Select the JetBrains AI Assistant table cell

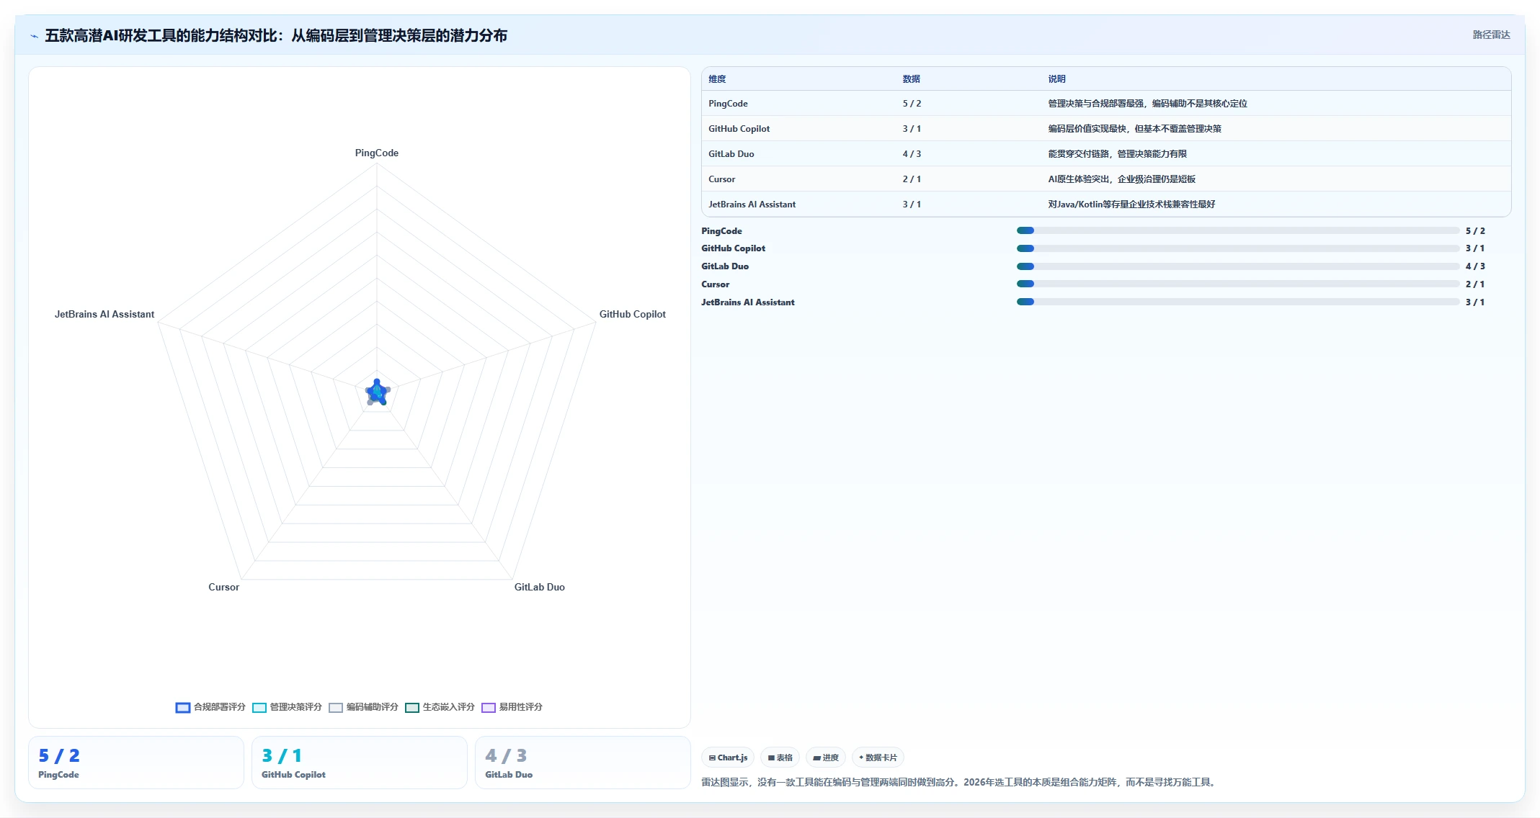[752, 204]
